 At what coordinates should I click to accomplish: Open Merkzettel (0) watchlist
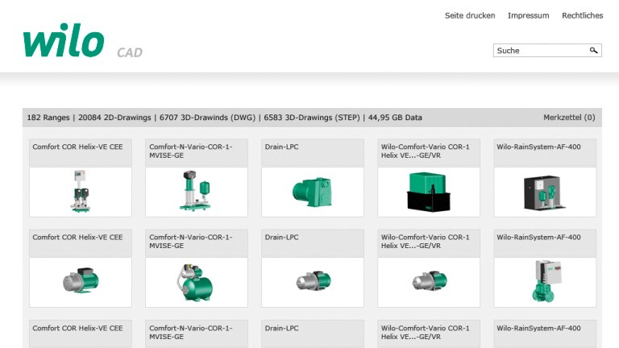click(x=569, y=118)
